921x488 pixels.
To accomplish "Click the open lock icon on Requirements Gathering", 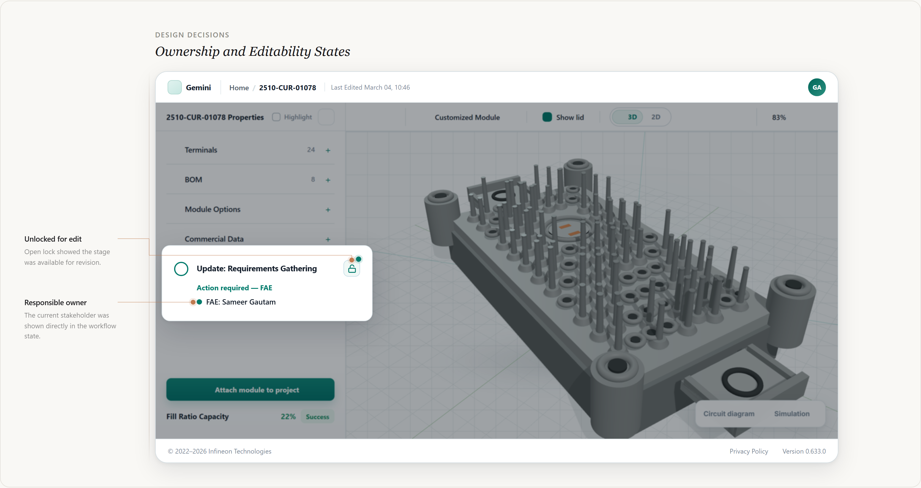I will click(352, 269).
